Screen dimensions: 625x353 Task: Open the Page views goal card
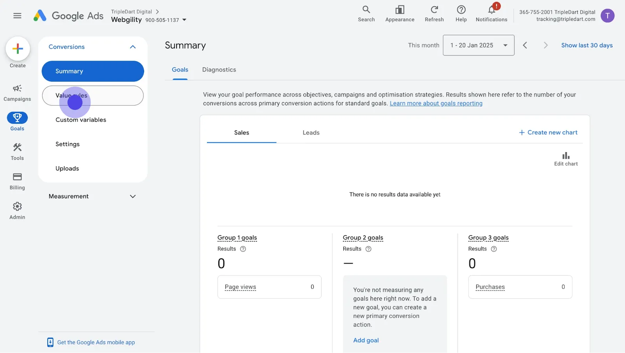click(270, 287)
